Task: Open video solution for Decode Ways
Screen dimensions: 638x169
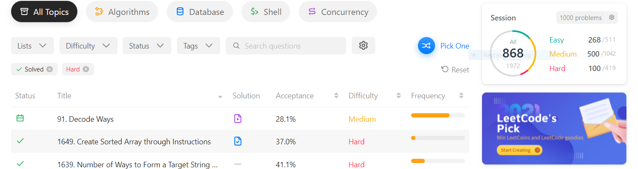Action: point(238,119)
